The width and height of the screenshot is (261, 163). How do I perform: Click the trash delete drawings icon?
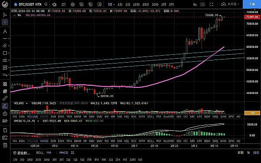coord(5,145)
